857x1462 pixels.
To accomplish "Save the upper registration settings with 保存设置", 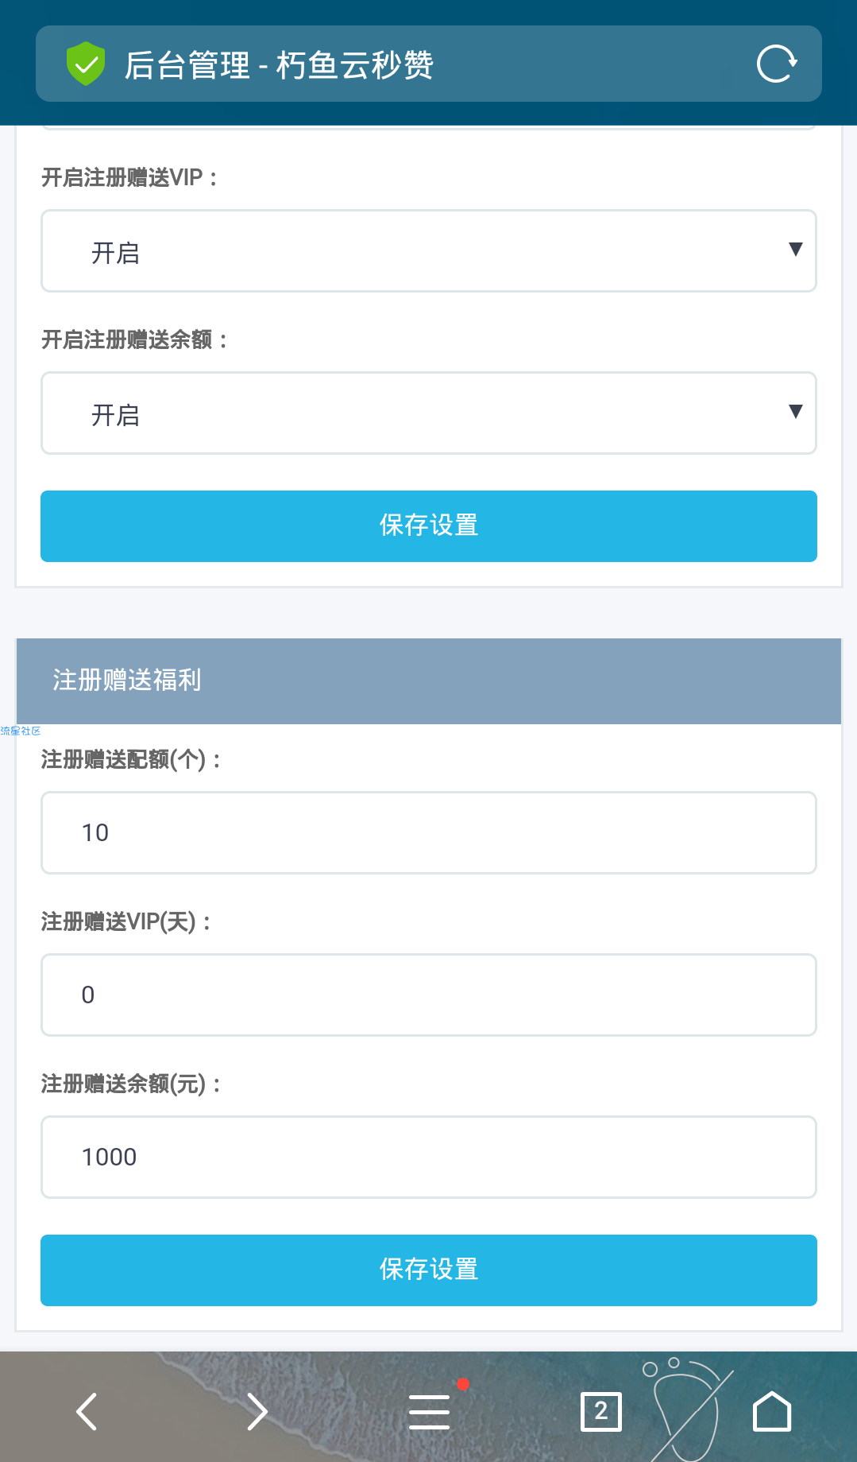I will tap(429, 526).
